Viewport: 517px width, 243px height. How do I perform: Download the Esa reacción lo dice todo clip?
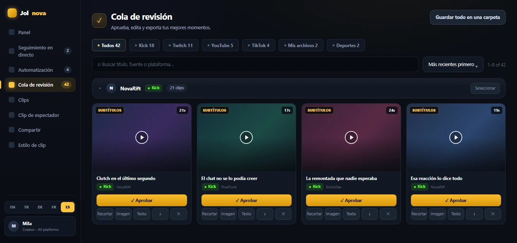(474, 214)
